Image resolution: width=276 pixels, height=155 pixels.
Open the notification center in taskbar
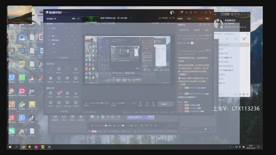point(258,147)
